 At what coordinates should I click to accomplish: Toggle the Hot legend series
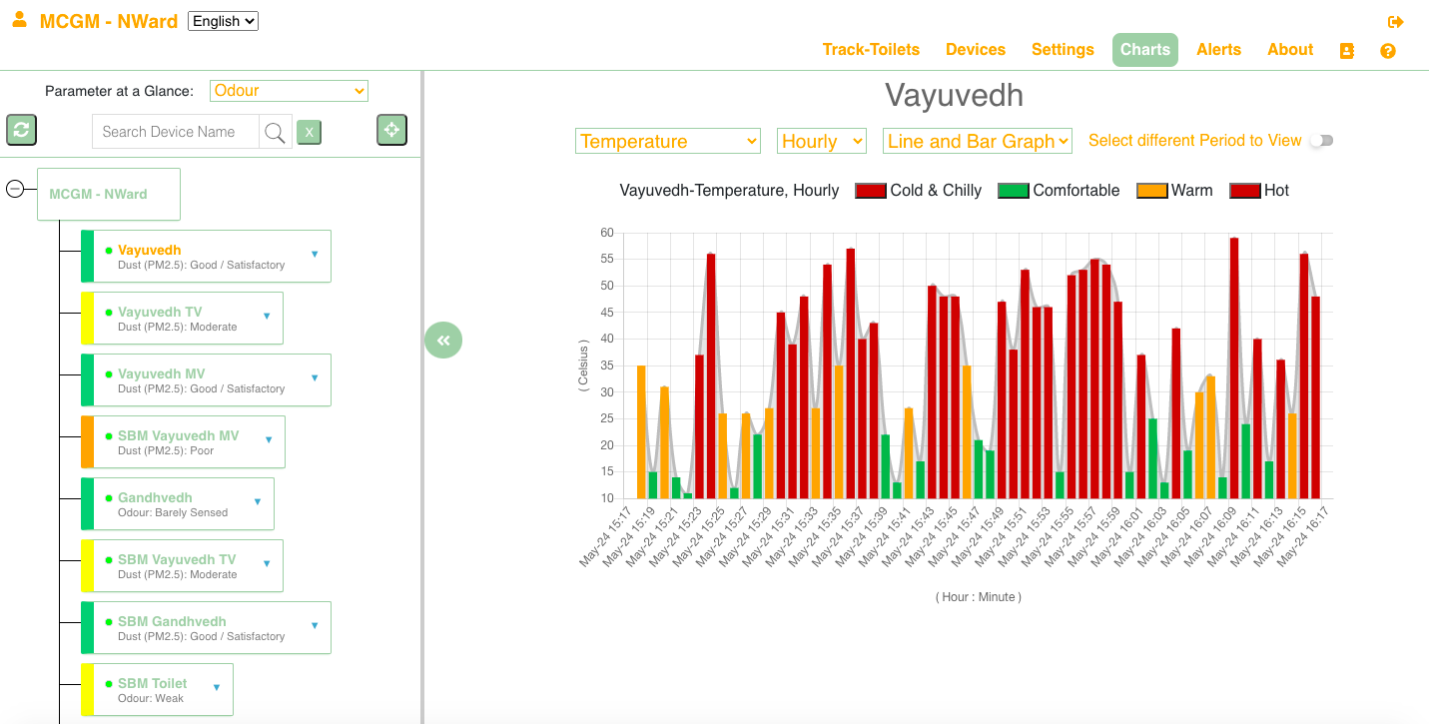tap(1260, 191)
